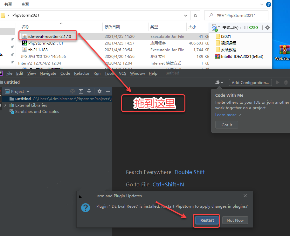Click Ctrl+Shift+N shortcut hint
Screen dimensions: 290x236
(168, 184)
